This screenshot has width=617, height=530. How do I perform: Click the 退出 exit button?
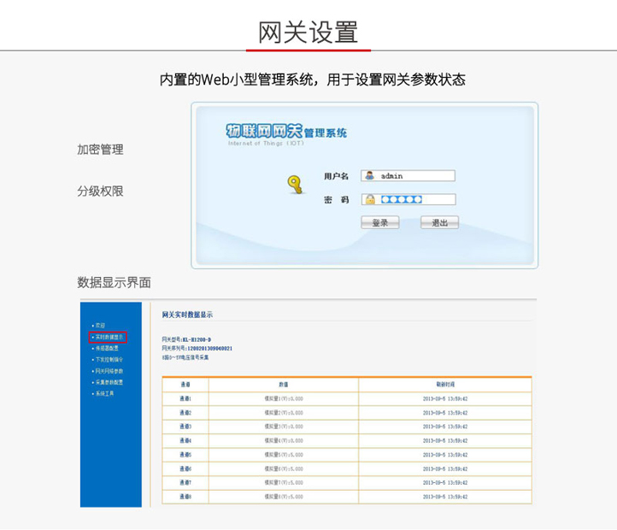[439, 222]
